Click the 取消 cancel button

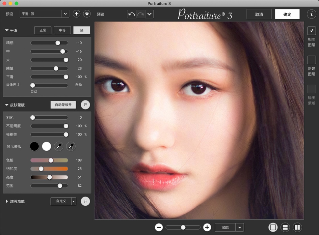tap(259, 14)
